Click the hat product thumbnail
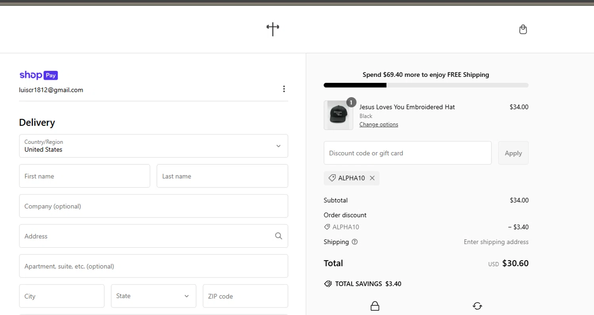This screenshot has width=594, height=315. (339, 115)
